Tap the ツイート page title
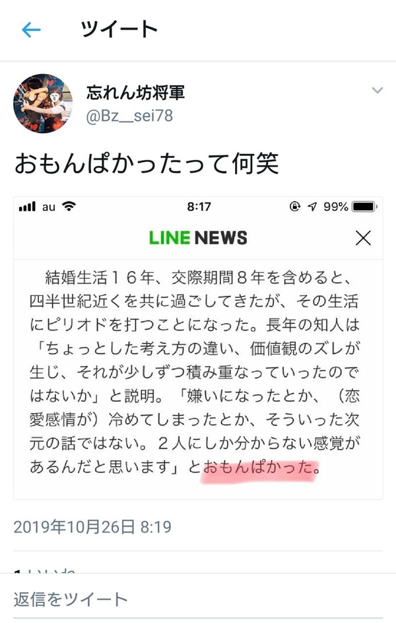The height and width of the screenshot is (623, 396). (119, 30)
